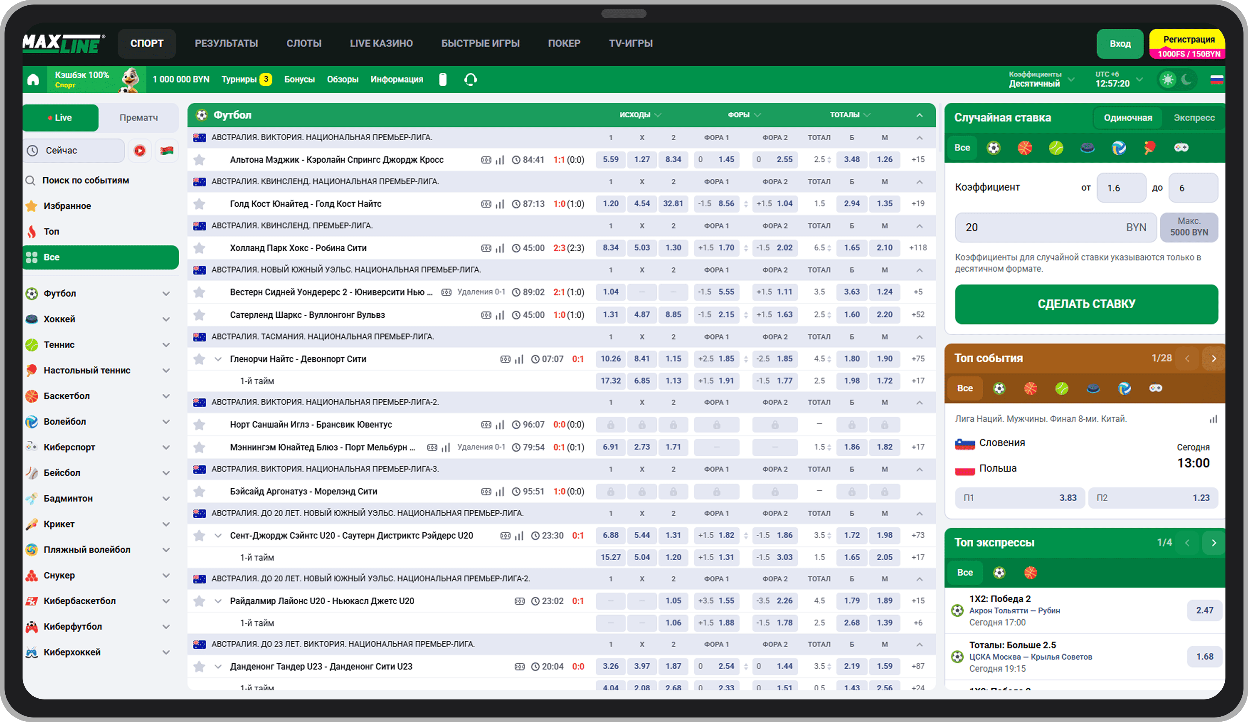The height and width of the screenshot is (722, 1248).
Task: Click the MaxLine logo
Action: click(64, 44)
